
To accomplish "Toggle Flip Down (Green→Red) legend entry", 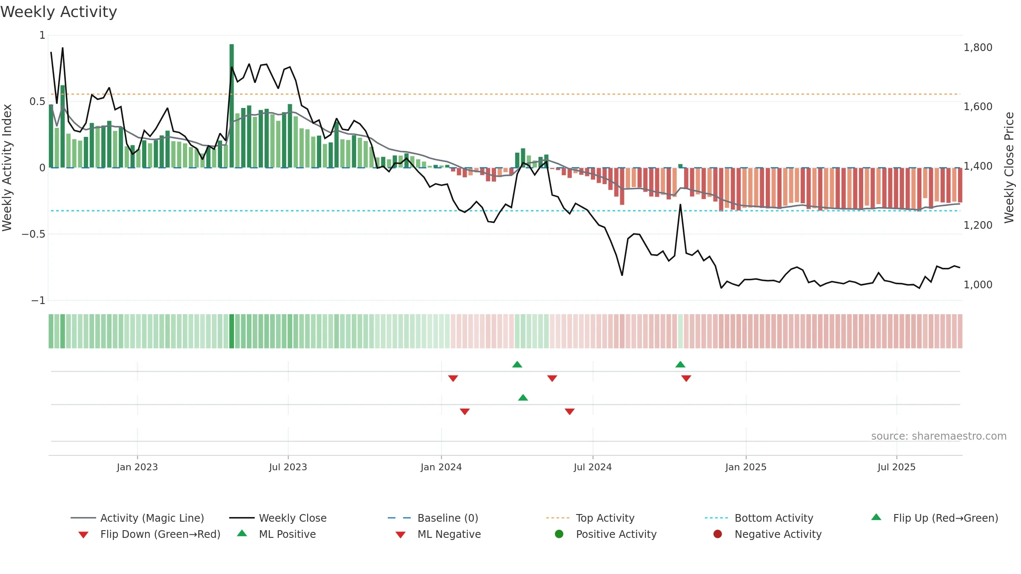I will 149,534.
